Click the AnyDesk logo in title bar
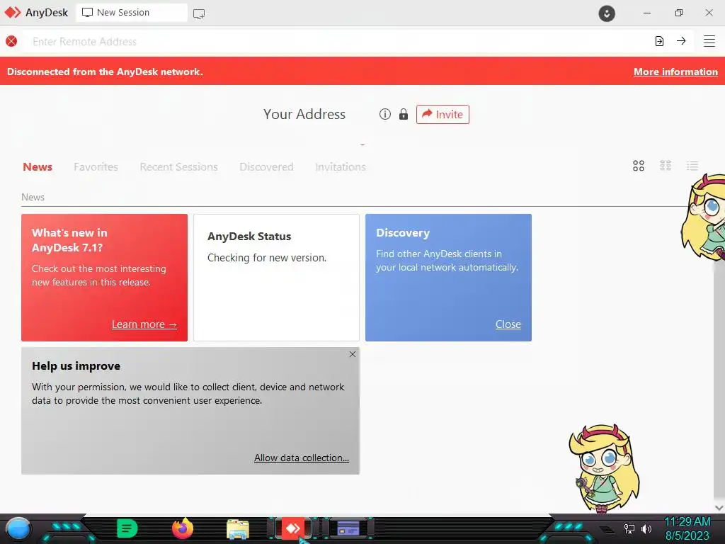This screenshot has width=725, height=544. click(x=13, y=13)
